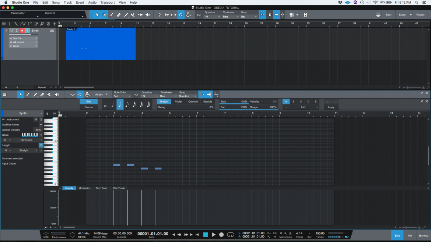Open the All Inputs dropdown
This screenshot has width=431, height=242.
pos(23,42)
